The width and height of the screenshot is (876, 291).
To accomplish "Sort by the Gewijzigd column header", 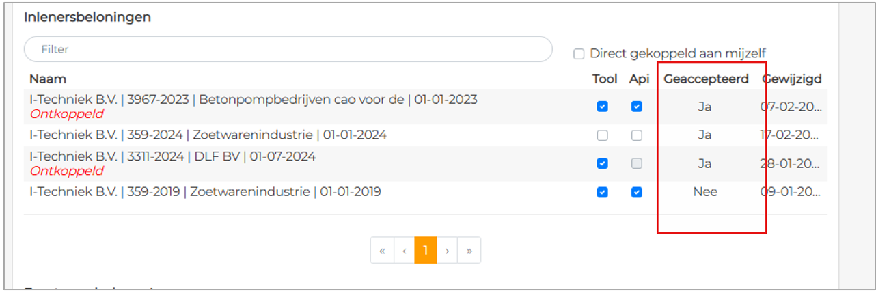I will (792, 79).
